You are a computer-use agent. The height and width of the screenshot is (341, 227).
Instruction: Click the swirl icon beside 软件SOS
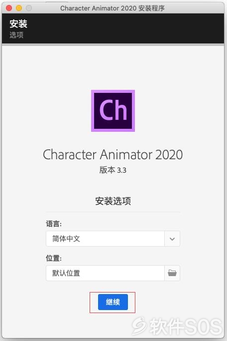(x=140, y=326)
